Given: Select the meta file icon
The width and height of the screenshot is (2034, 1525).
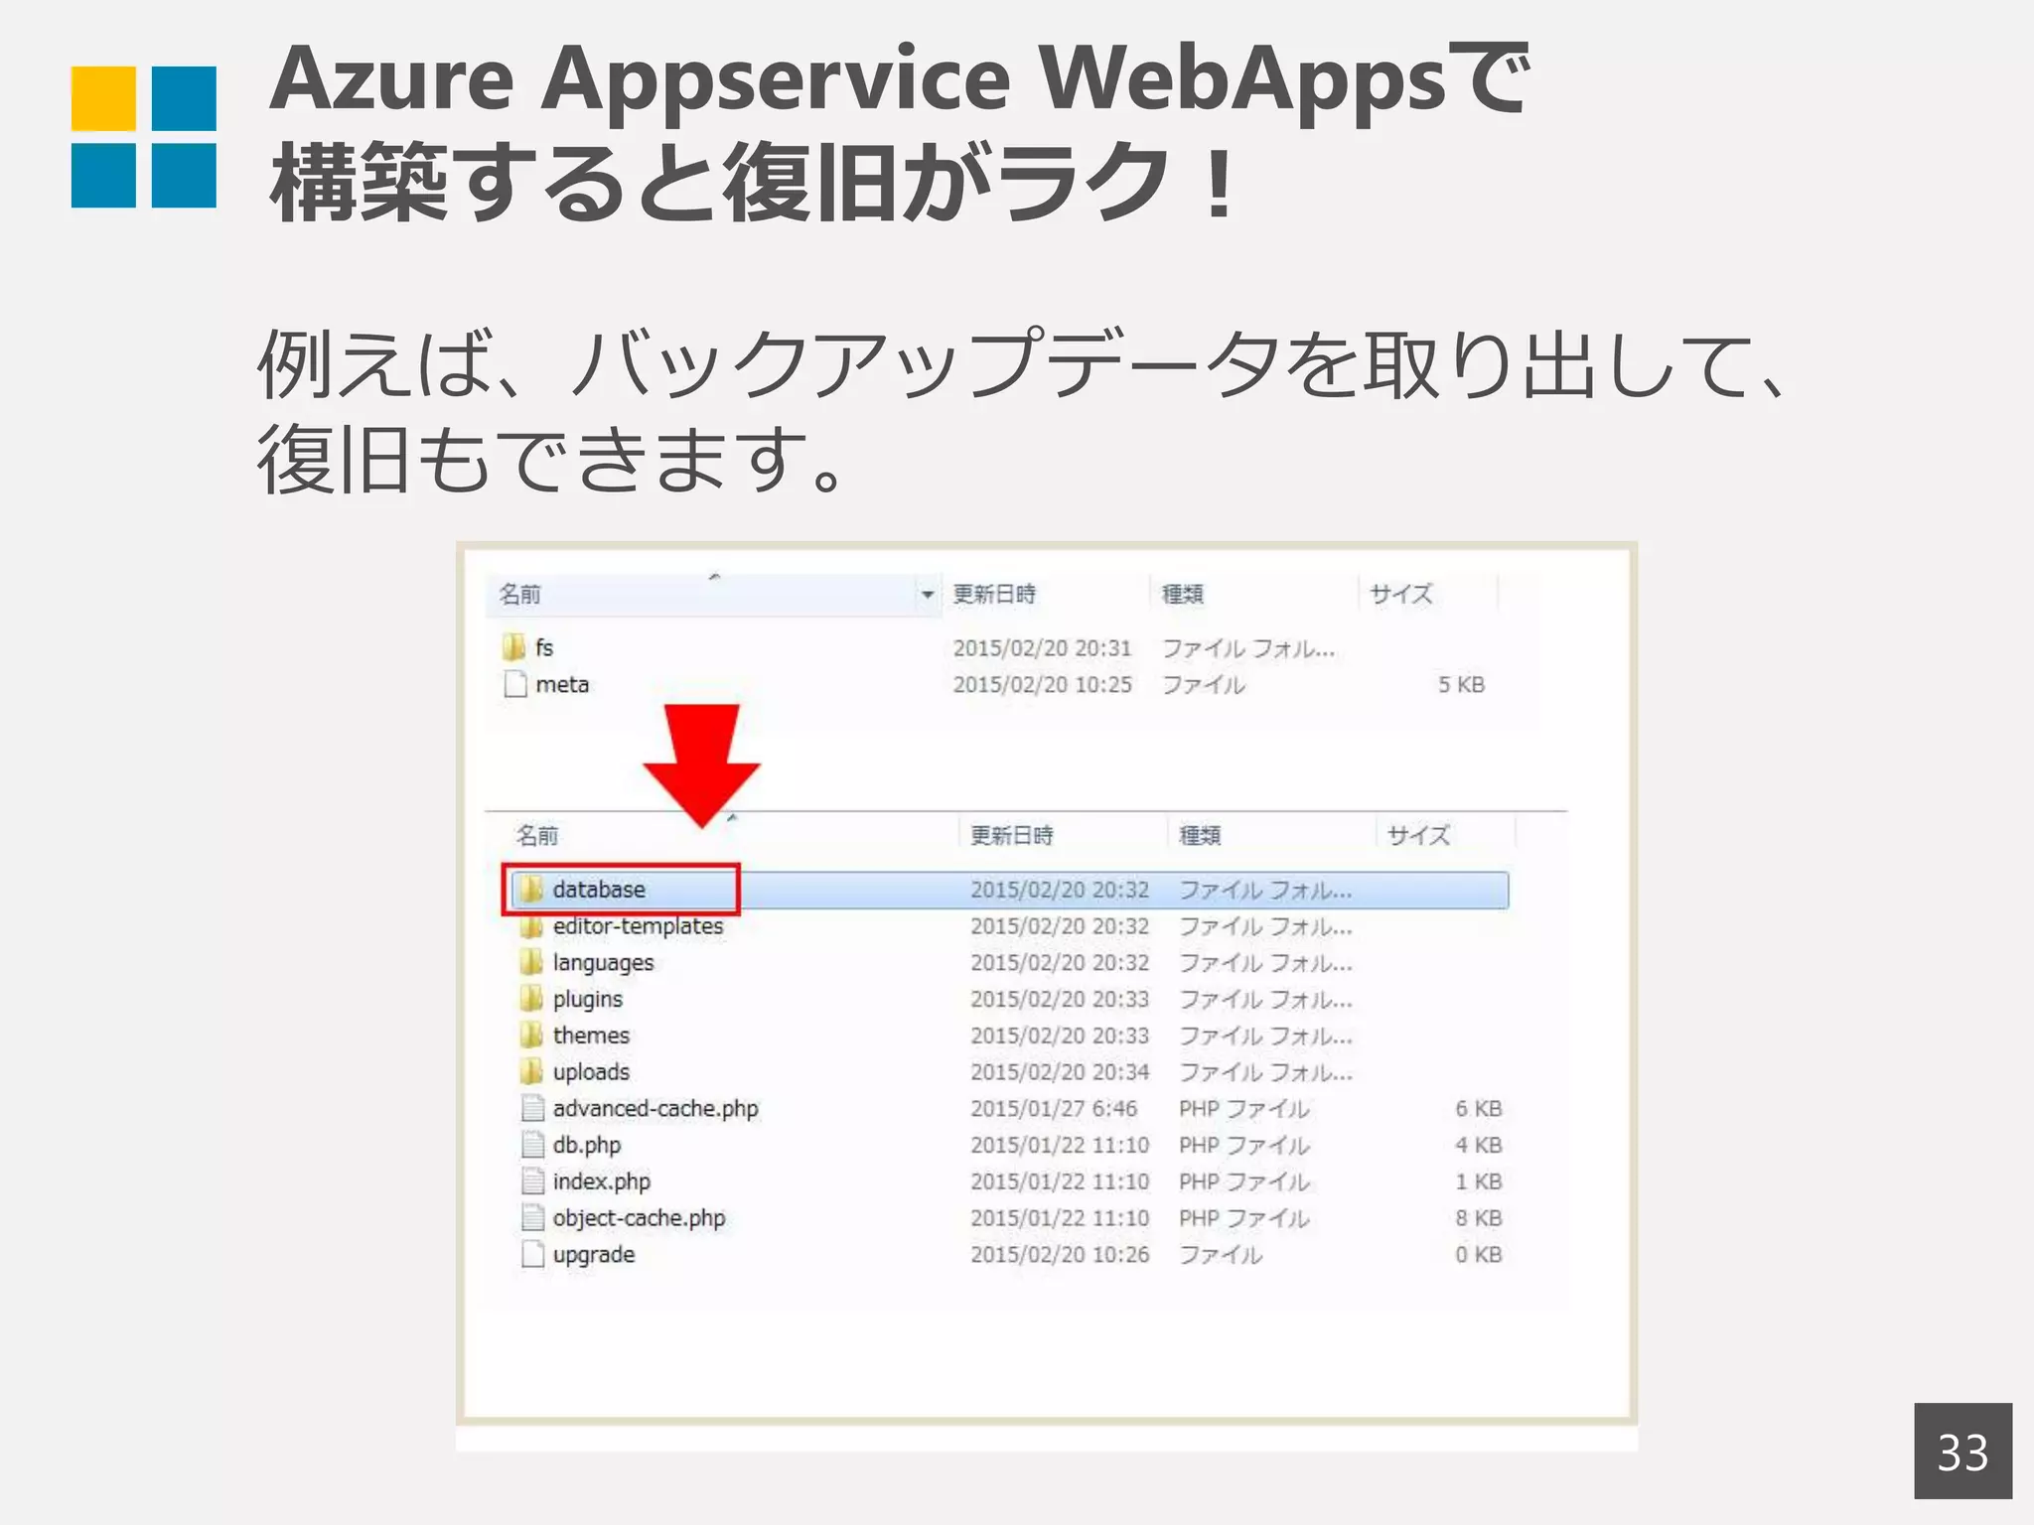Looking at the screenshot, I should pos(514,684).
